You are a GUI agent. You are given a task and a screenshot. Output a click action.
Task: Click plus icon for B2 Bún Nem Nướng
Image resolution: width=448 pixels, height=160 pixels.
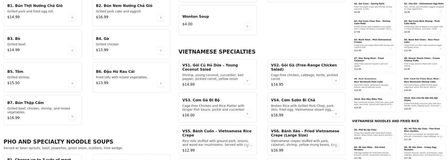click(x=161, y=18)
